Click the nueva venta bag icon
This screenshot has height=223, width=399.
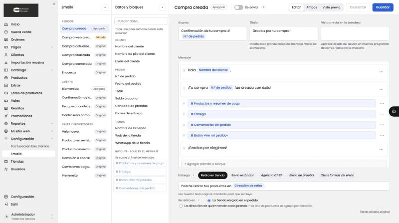point(6,32)
